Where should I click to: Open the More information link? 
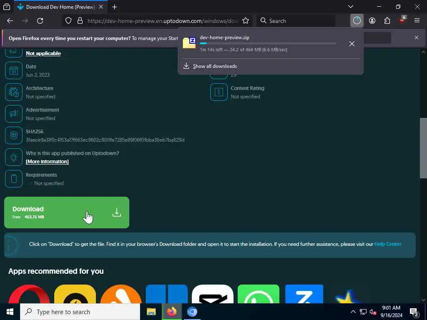[47, 162]
